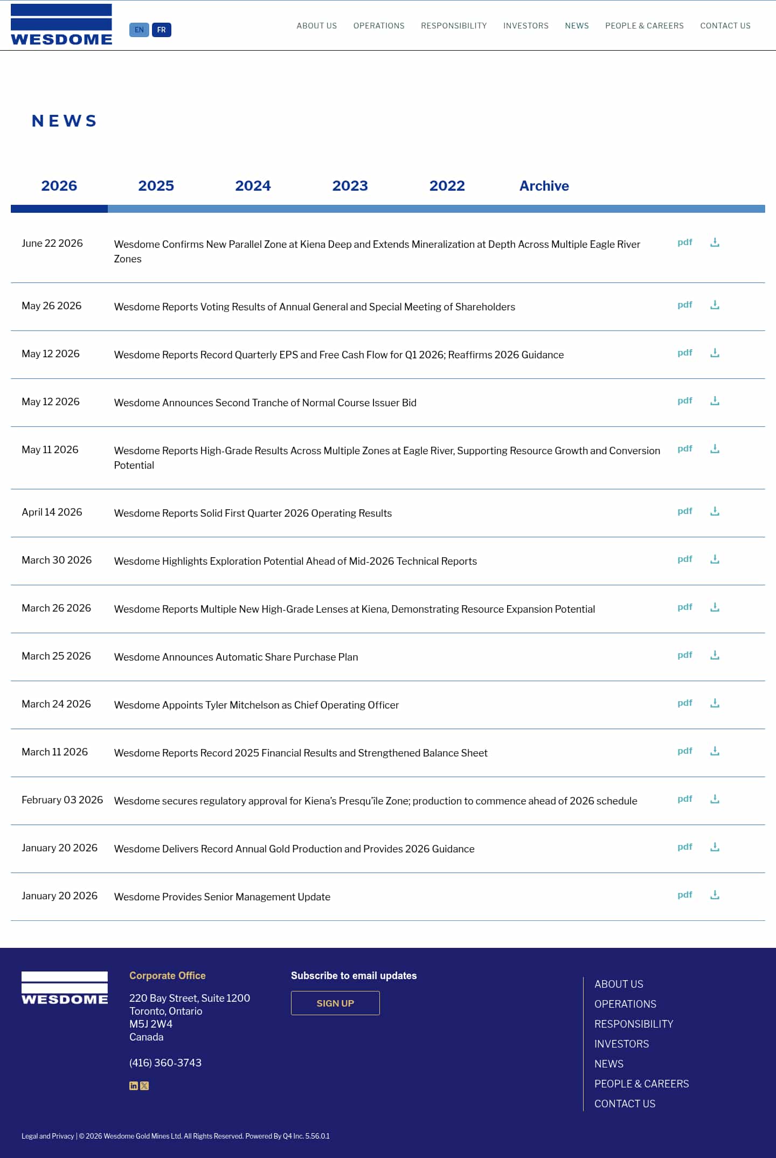Open pdf for Q1 2026 record EPS release
776x1158 pixels.
click(x=685, y=353)
